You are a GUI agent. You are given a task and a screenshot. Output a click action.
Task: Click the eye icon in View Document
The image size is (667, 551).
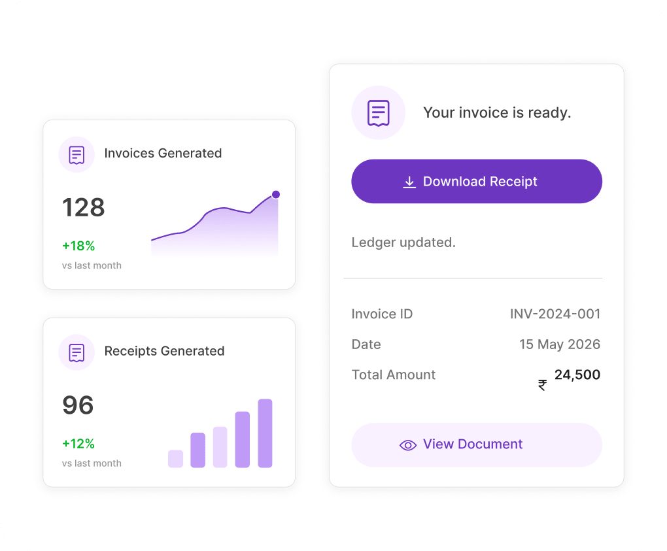pos(408,445)
